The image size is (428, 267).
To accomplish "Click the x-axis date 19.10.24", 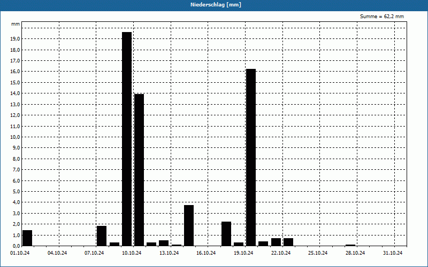I will [x=243, y=253].
